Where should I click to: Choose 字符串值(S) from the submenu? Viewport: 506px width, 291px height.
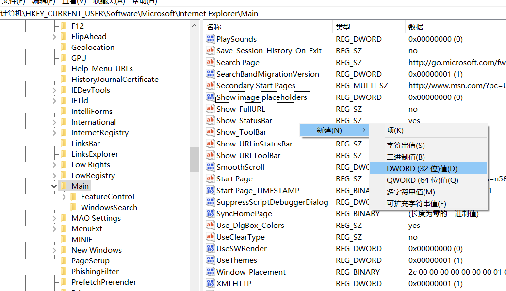pos(428,145)
